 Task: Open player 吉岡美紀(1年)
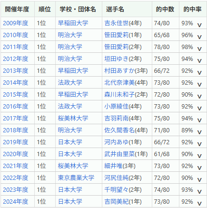pyautogui.click(x=123, y=202)
